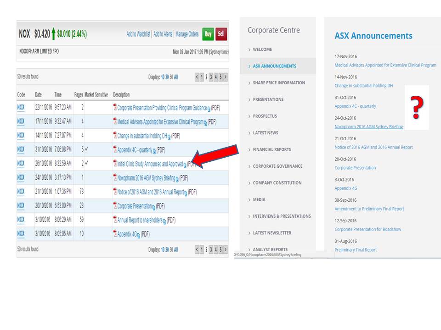This screenshot has width=441, height=330.
Task: Open PDF icon beside Appendix 4G in table
Action: [115, 233]
